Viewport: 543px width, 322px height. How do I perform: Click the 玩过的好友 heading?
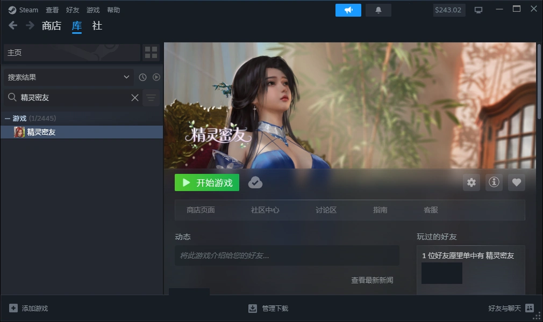[437, 237]
